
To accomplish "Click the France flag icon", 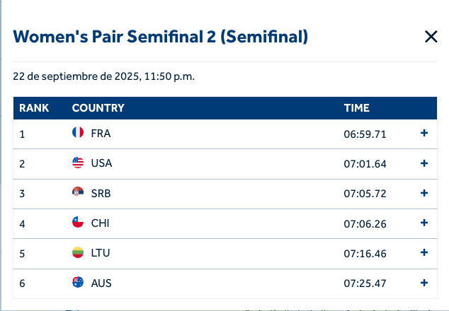I will 78,133.
